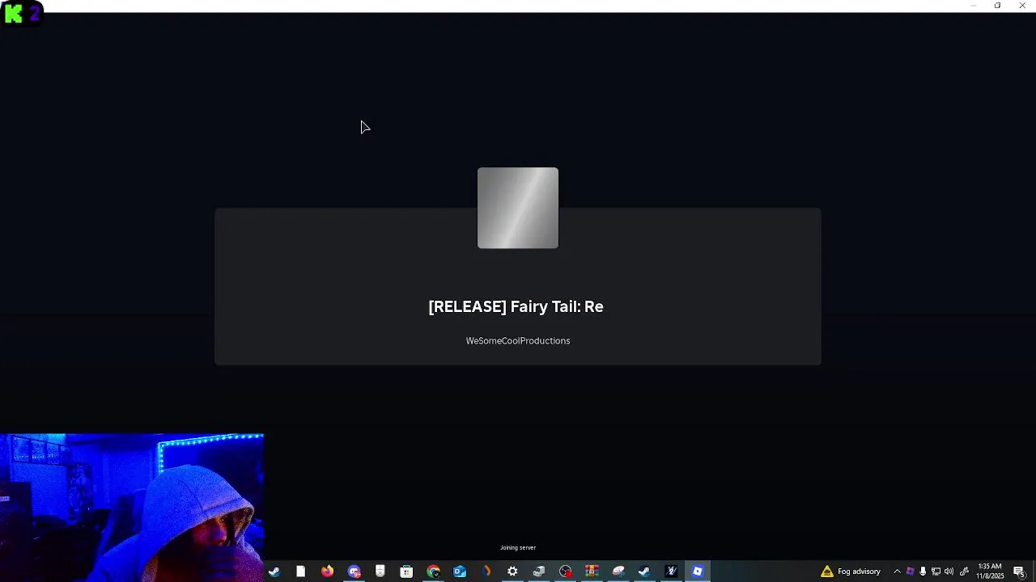This screenshot has width=1036, height=582.
Task: Click the Joining server status text
Action: pos(518,548)
